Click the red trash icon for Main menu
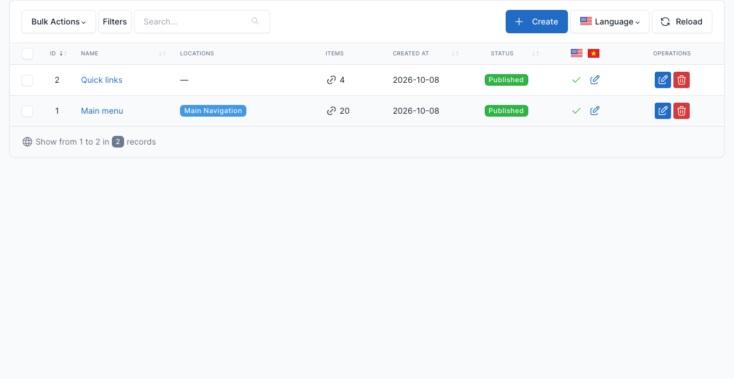734x379 pixels. 682,111
